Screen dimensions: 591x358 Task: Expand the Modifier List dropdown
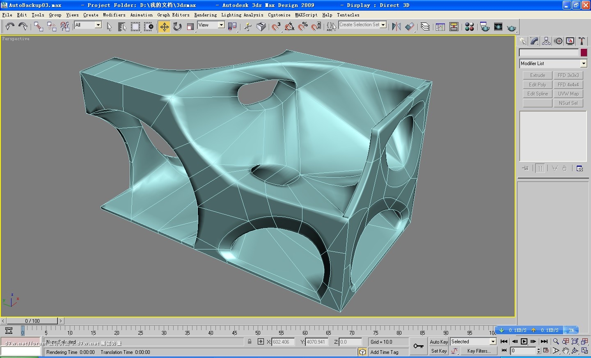[x=584, y=63]
